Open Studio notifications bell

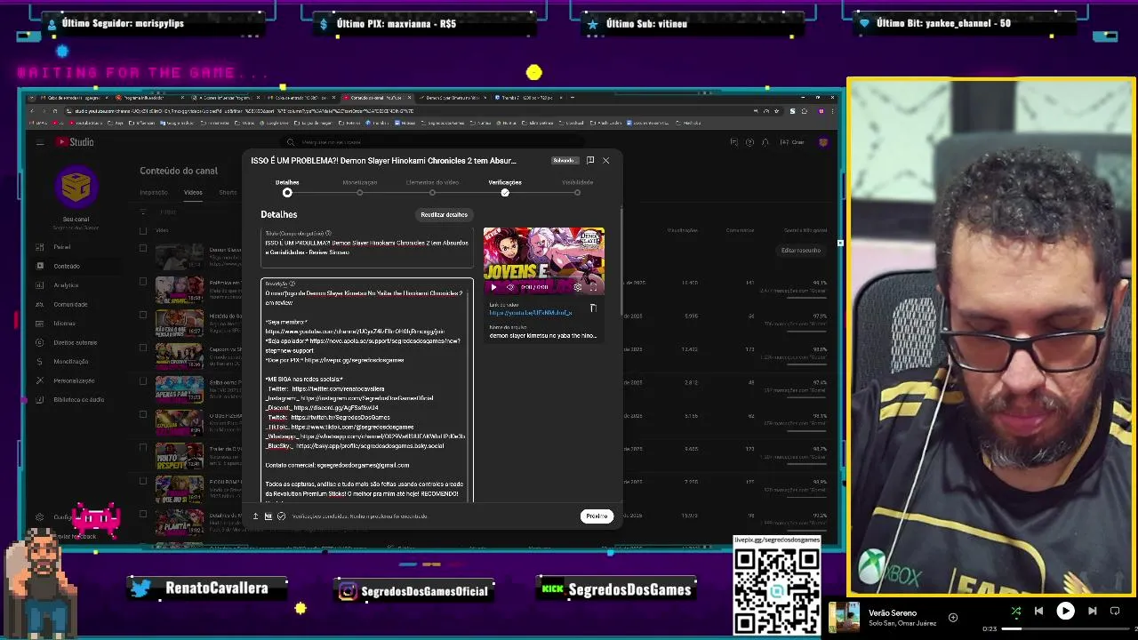tap(765, 142)
